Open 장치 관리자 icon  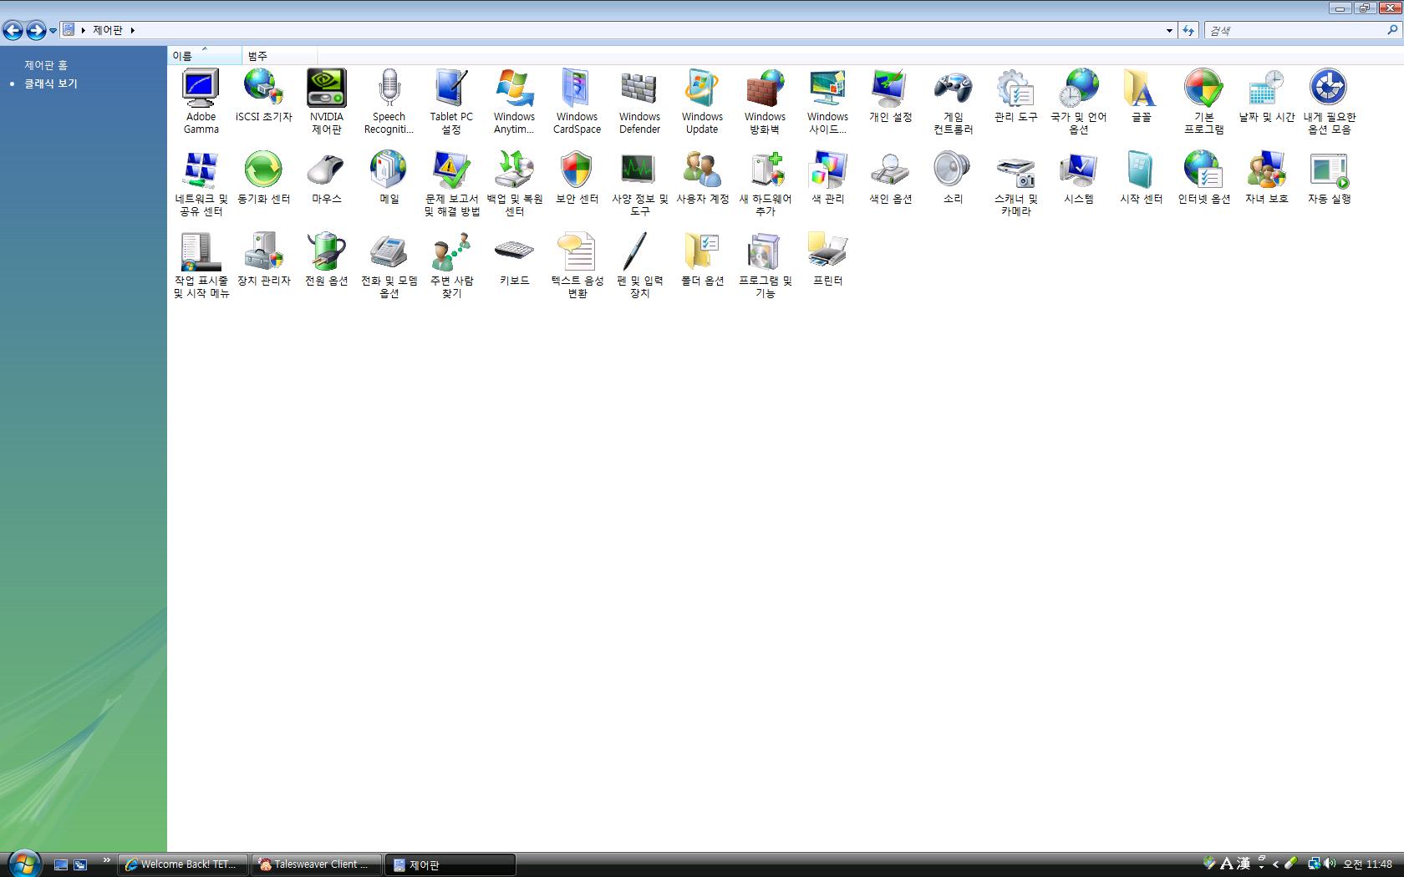pyautogui.click(x=263, y=252)
